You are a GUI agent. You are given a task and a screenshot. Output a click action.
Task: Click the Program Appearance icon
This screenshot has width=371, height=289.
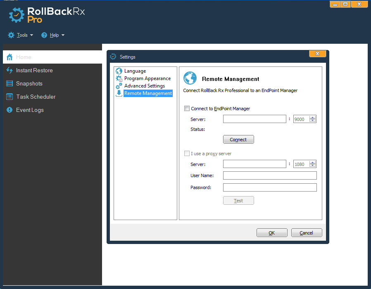tap(119, 78)
